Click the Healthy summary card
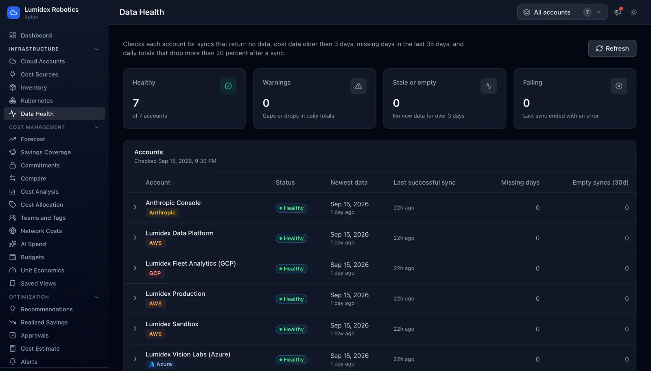This screenshot has height=371, width=651. [x=184, y=99]
